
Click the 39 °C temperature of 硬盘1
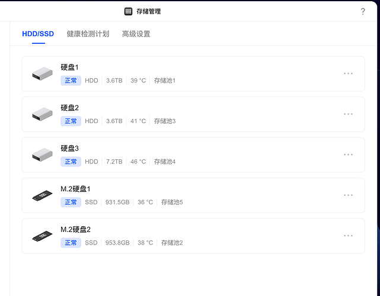click(x=138, y=81)
